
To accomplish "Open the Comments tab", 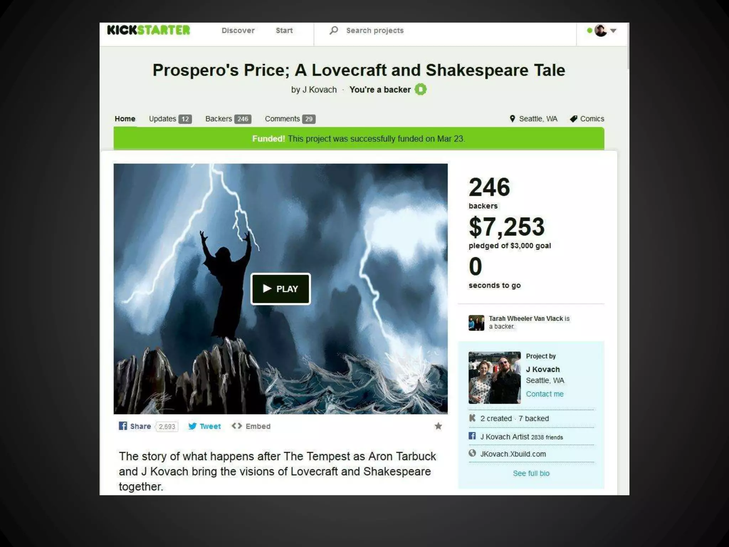I will point(290,119).
